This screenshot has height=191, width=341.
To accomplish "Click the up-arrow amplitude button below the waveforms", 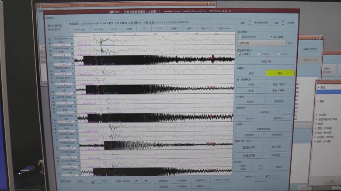I will click(136, 180).
